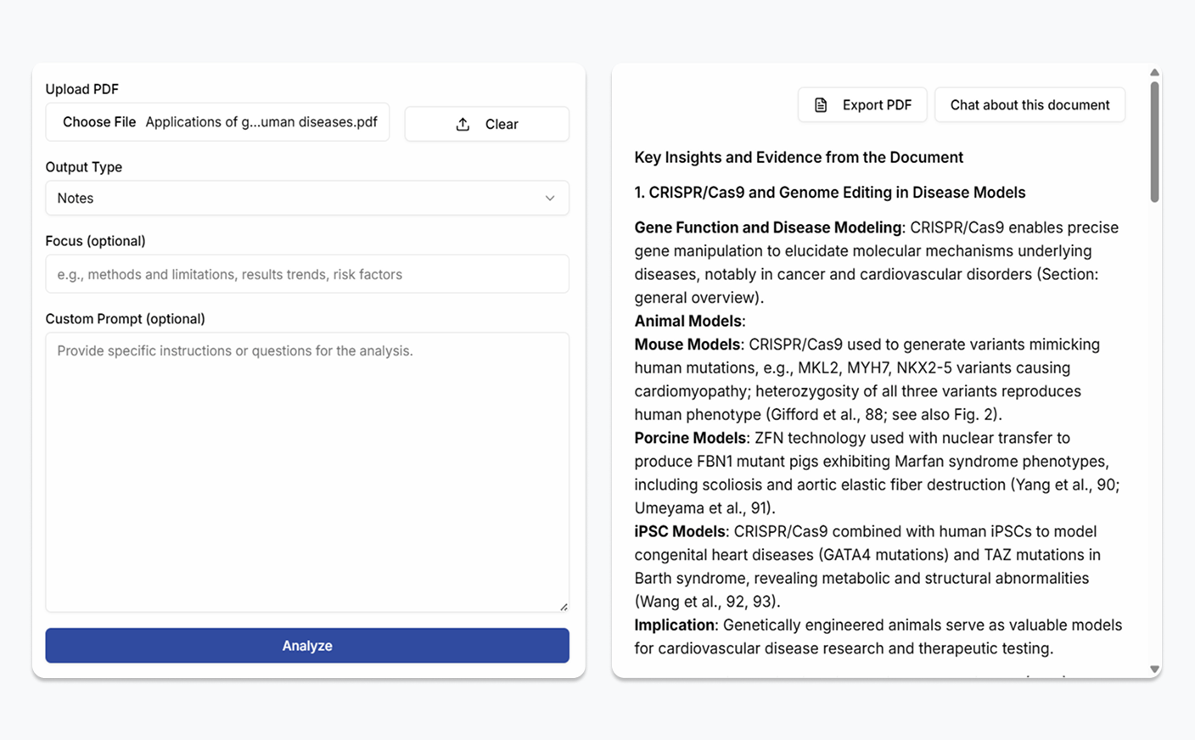Viewport: 1195px width, 740px height.
Task: Click Export PDF button
Action: (862, 105)
